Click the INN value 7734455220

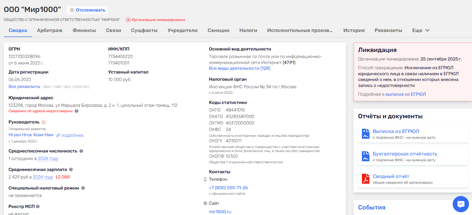[120, 56]
